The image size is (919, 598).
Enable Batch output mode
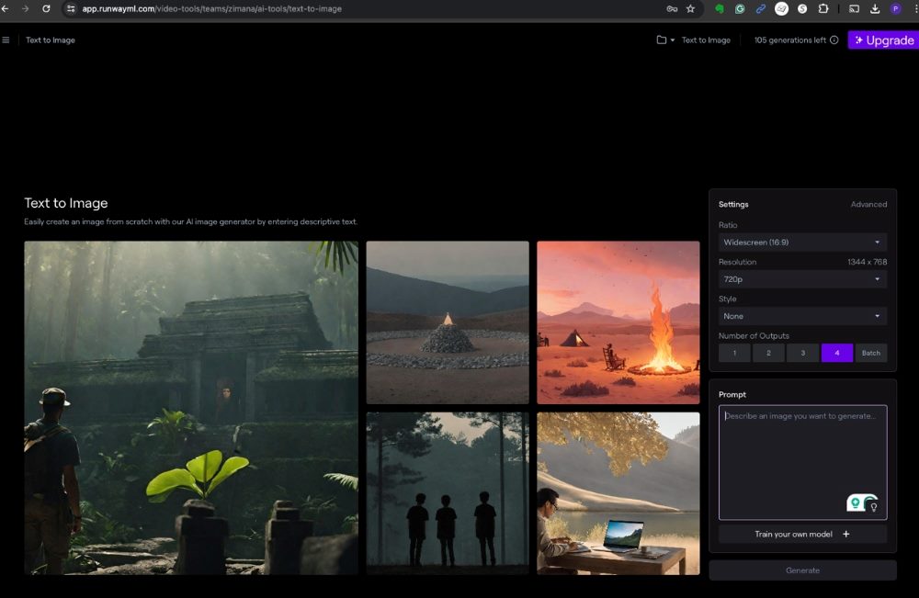[871, 353]
